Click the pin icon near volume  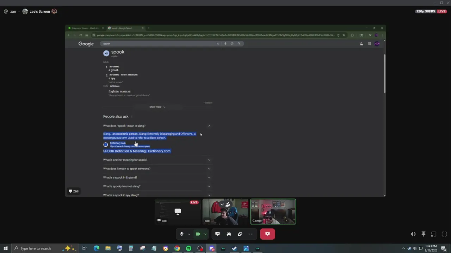[424, 234]
